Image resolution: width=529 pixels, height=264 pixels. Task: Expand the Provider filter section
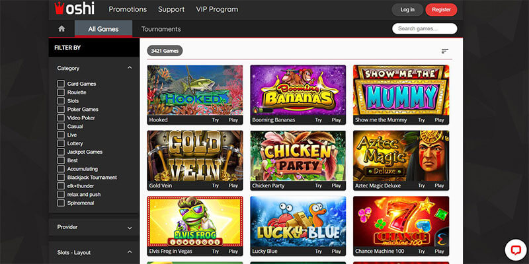pos(130,228)
